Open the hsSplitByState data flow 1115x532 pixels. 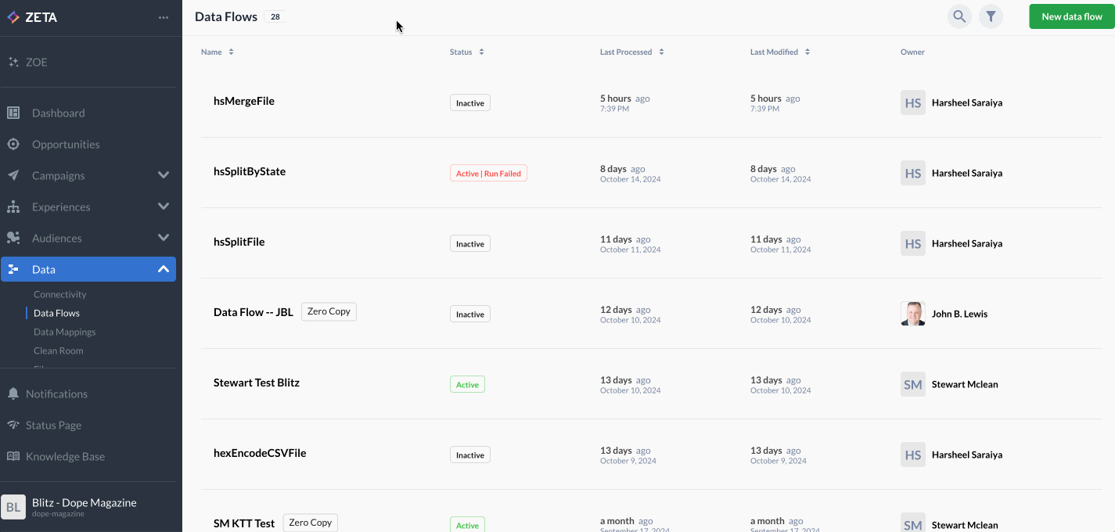click(250, 171)
